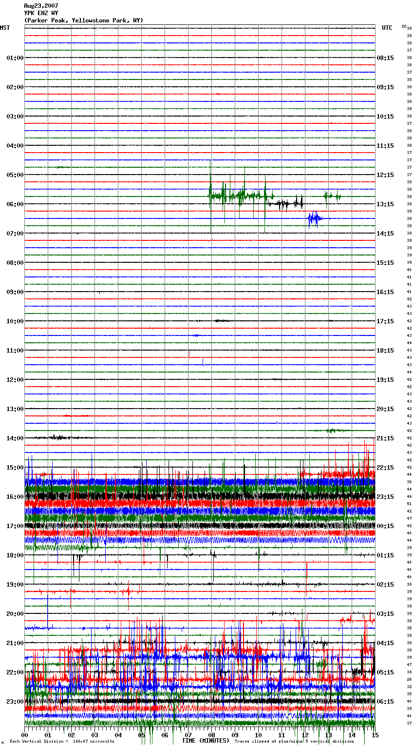Click the station code 'YPK EHZ WY'
The image size is (414, 748).
pyautogui.click(x=41, y=13)
